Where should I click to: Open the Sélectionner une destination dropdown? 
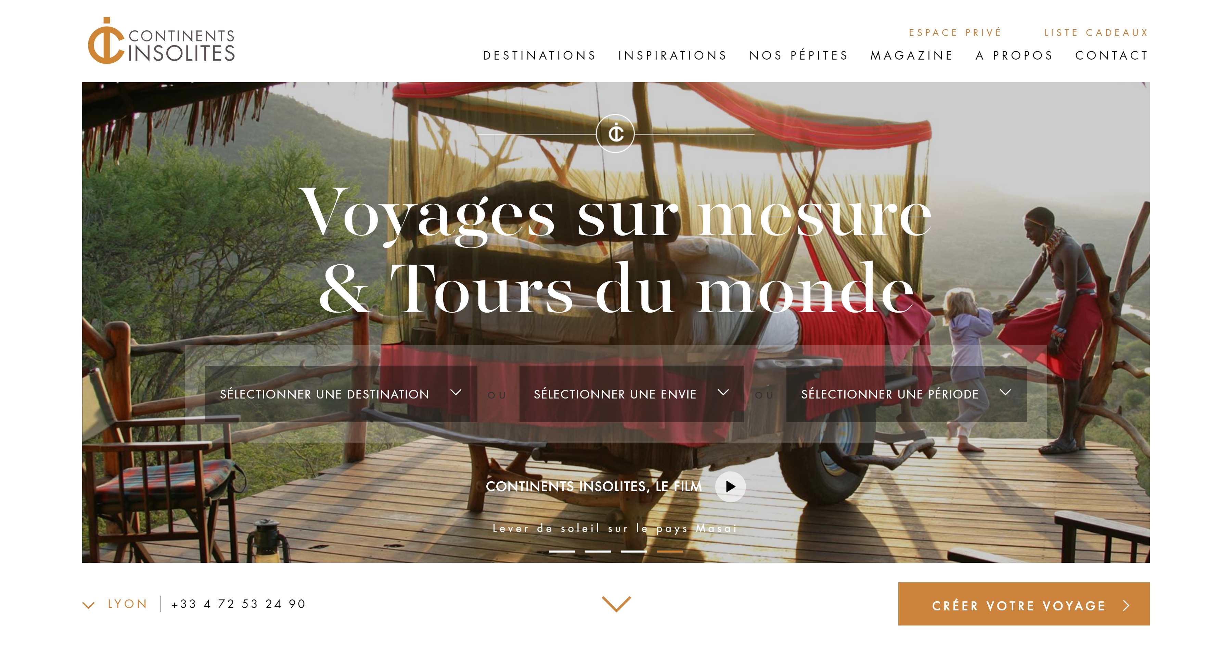341,394
